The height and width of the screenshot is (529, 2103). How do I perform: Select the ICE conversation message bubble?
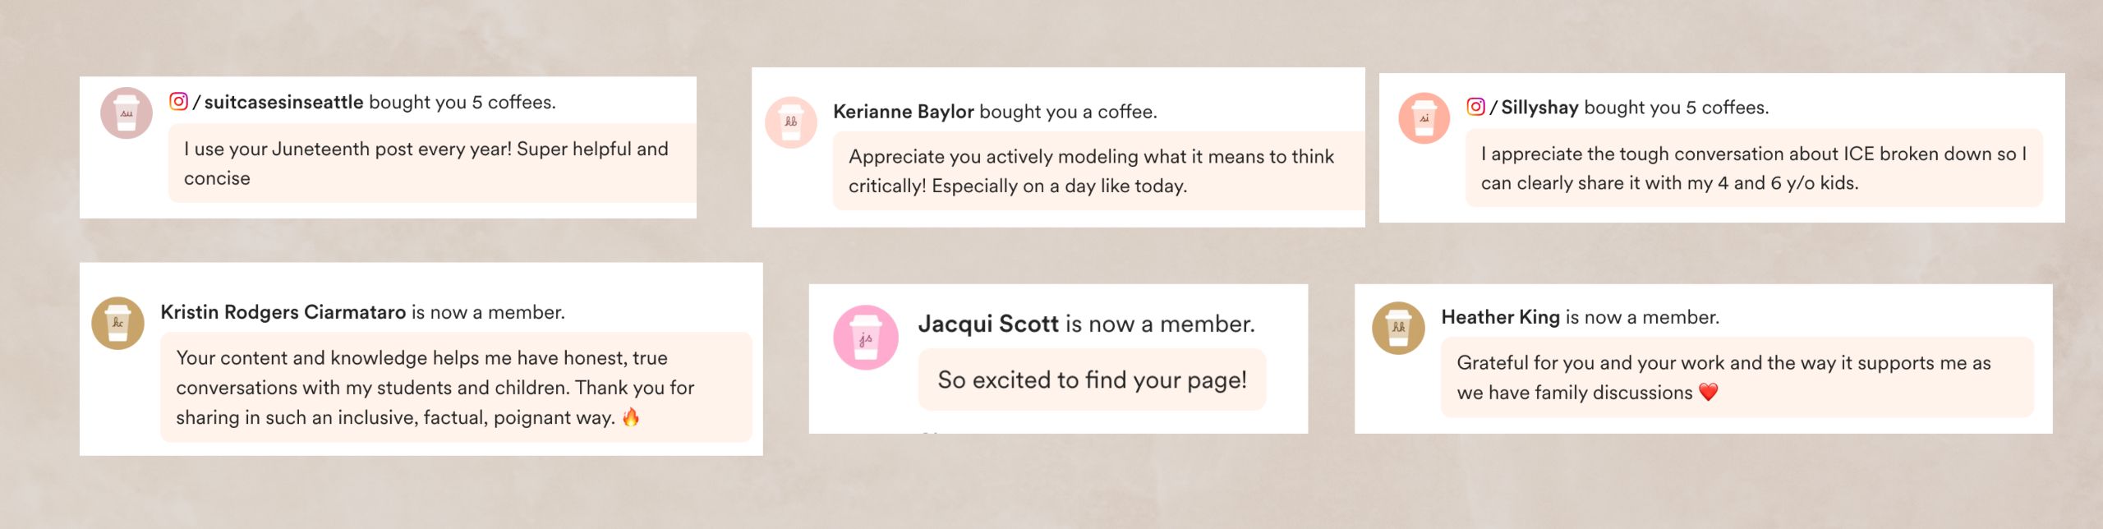coord(1752,168)
